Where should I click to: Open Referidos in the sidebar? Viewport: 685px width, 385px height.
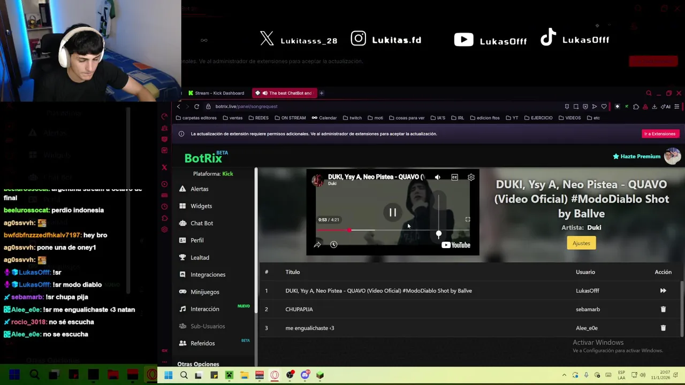[x=203, y=343]
